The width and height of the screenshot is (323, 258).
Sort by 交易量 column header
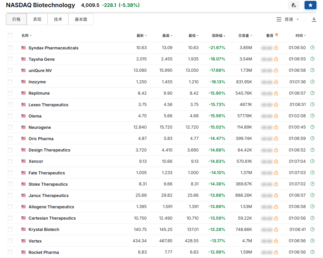click(245, 36)
